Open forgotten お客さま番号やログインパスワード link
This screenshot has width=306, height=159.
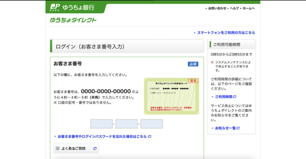(102, 137)
